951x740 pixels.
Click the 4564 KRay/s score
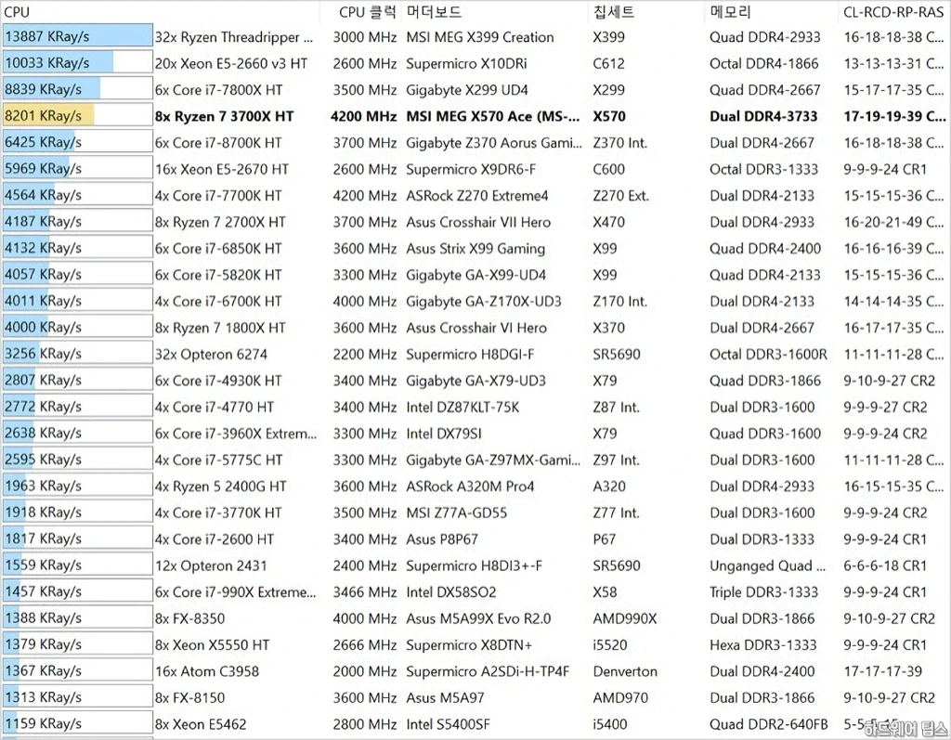pos(43,195)
